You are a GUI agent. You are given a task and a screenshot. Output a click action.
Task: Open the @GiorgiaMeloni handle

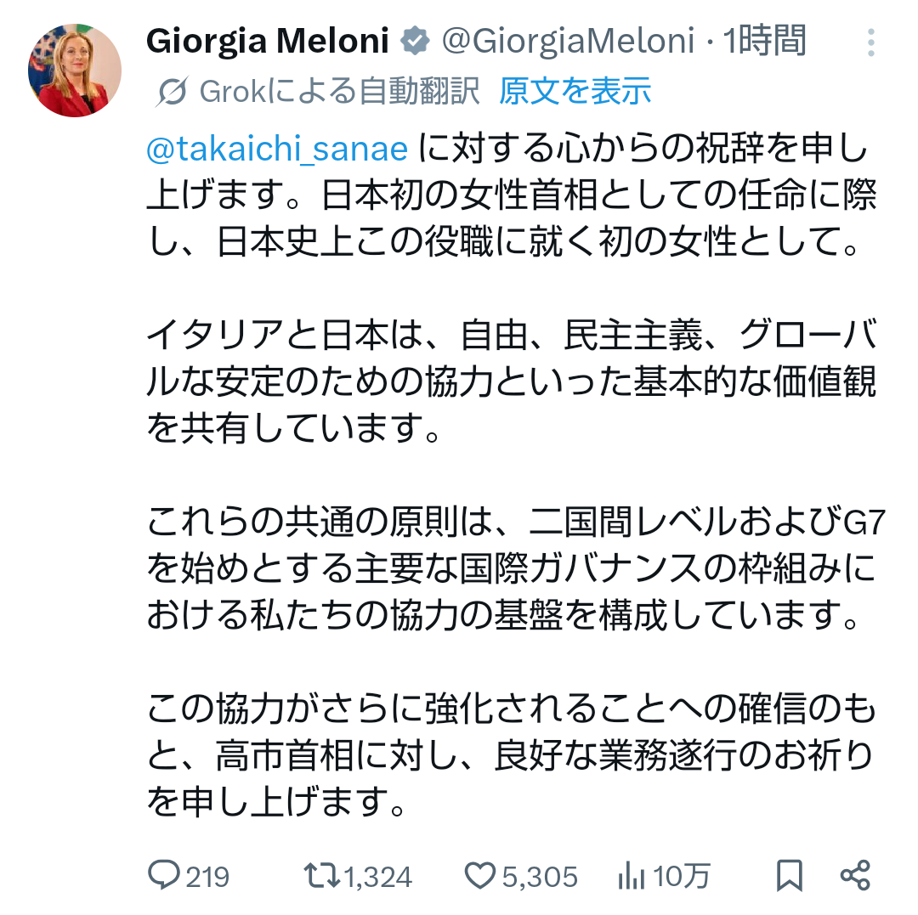pyautogui.click(x=566, y=41)
